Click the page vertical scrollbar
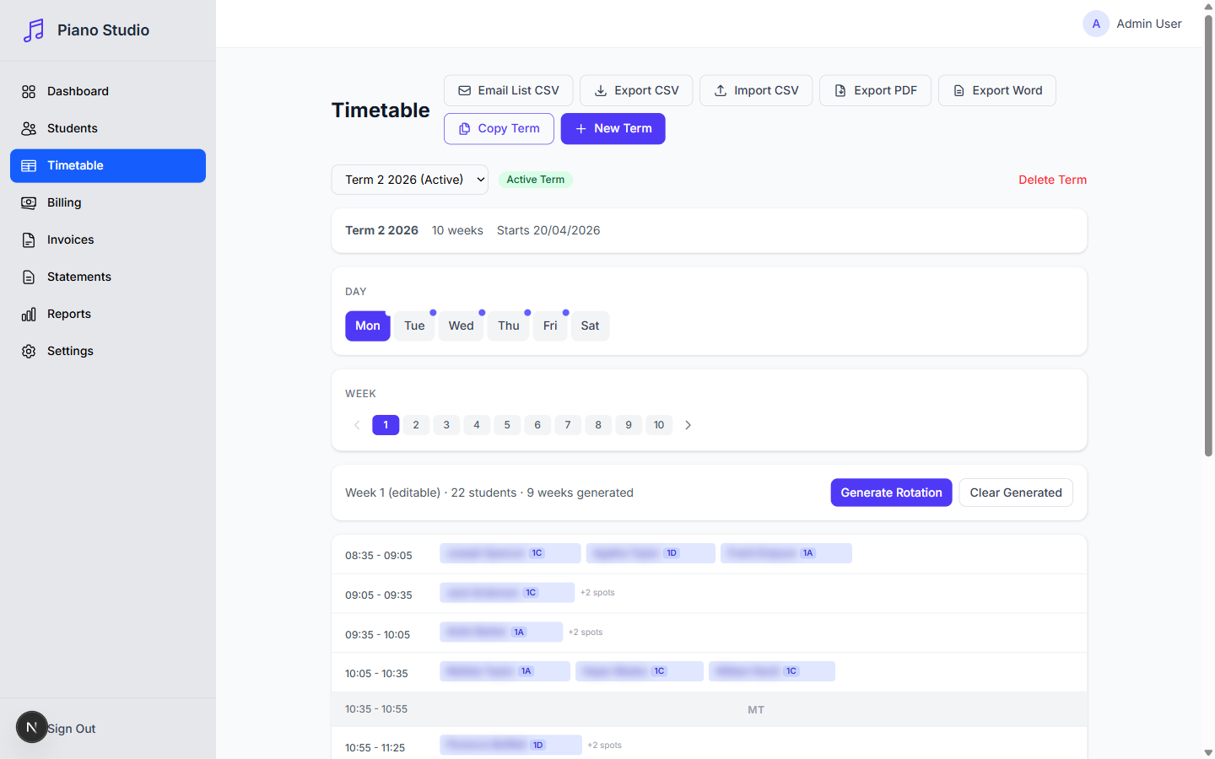1215x759 pixels. pos(1208,236)
